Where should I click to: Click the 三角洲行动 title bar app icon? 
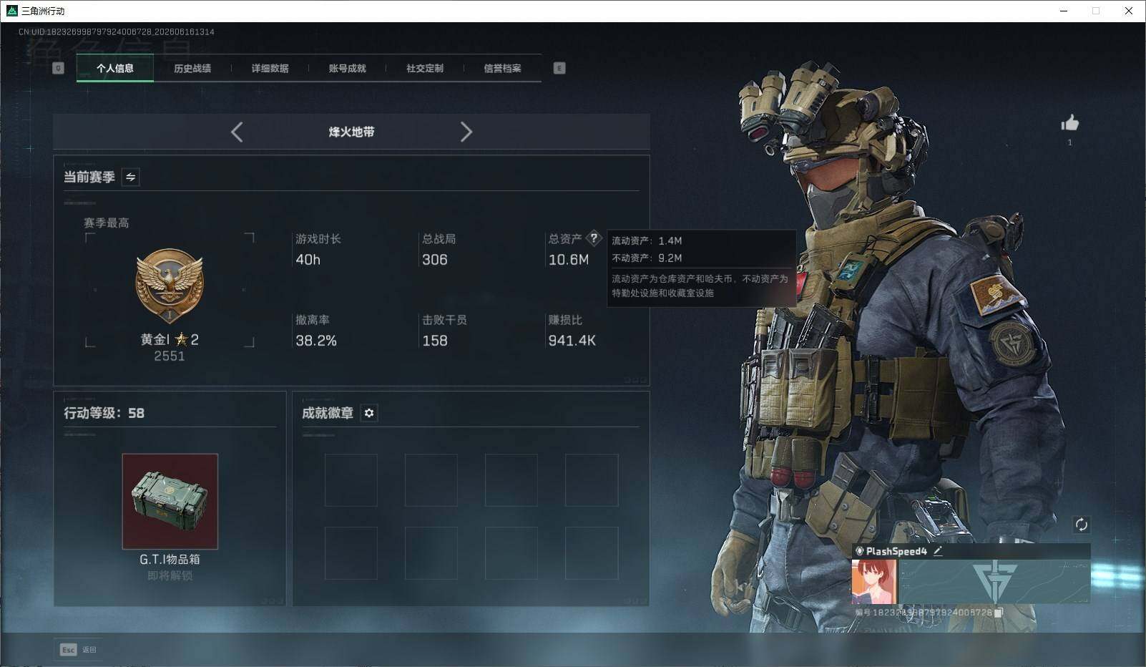[x=11, y=11]
